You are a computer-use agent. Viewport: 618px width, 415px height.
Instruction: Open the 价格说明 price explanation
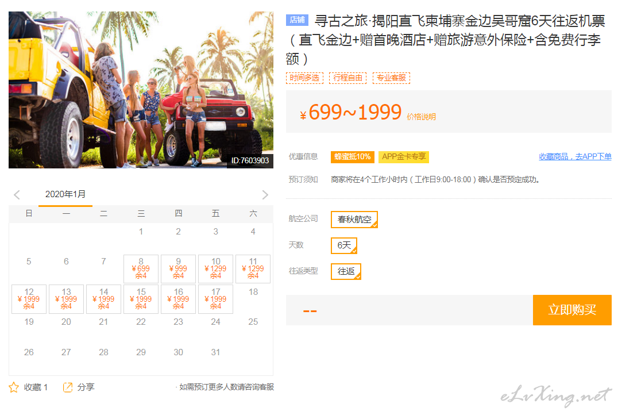tap(422, 117)
